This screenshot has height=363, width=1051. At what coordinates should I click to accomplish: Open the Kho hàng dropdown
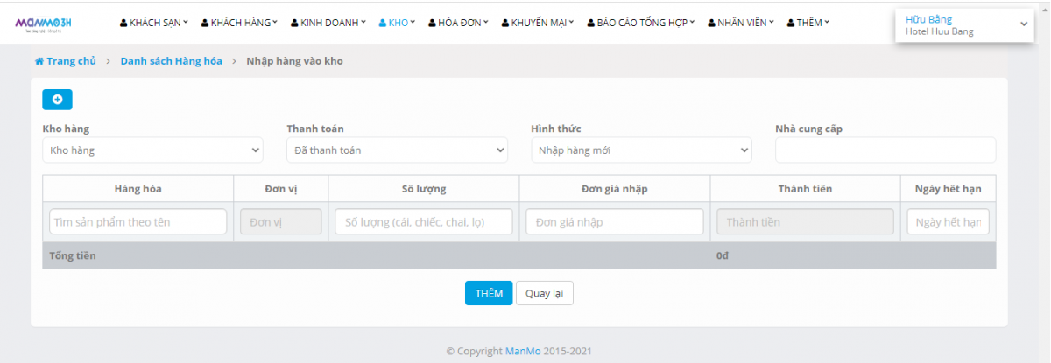coord(152,150)
